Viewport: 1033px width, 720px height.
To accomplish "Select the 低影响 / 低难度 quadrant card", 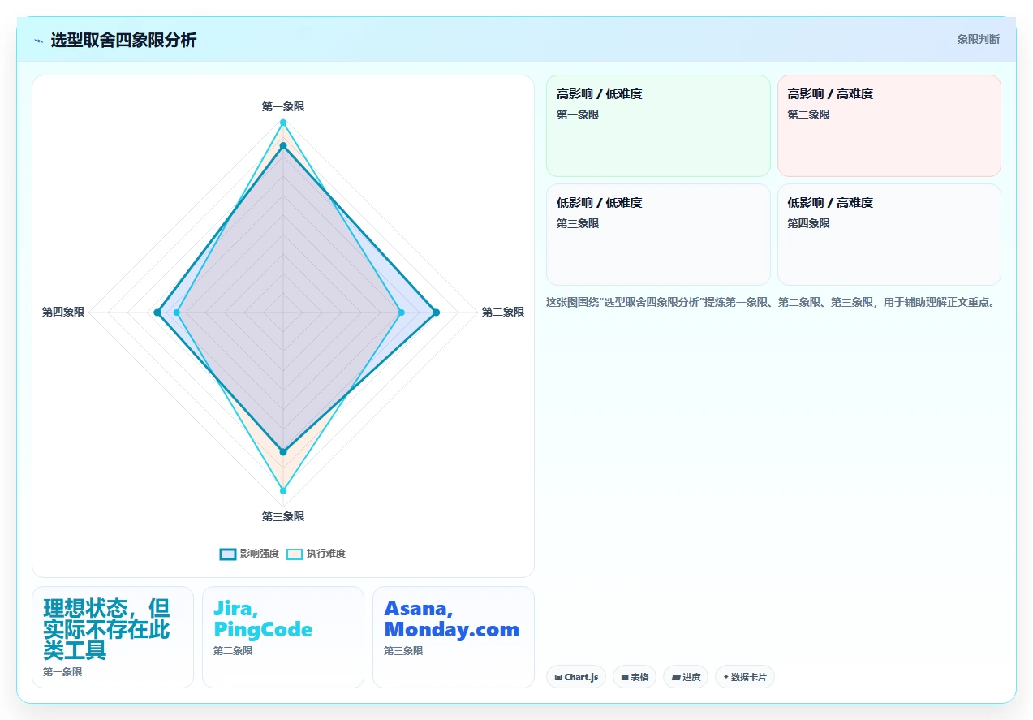I will pos(658,235).
